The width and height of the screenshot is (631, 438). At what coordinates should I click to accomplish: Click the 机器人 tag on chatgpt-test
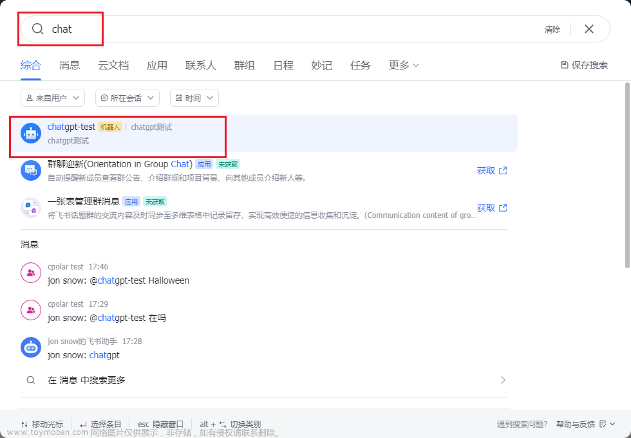tap(110, 127)
